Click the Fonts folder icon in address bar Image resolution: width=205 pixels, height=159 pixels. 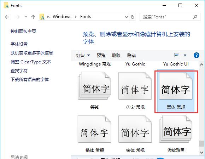(42, 17)
